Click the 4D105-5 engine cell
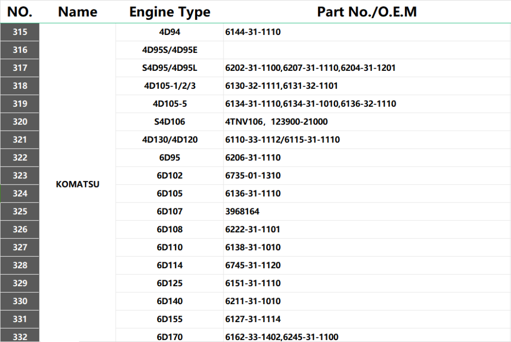The width and height of the screenshot is (511, 342). 170,104
